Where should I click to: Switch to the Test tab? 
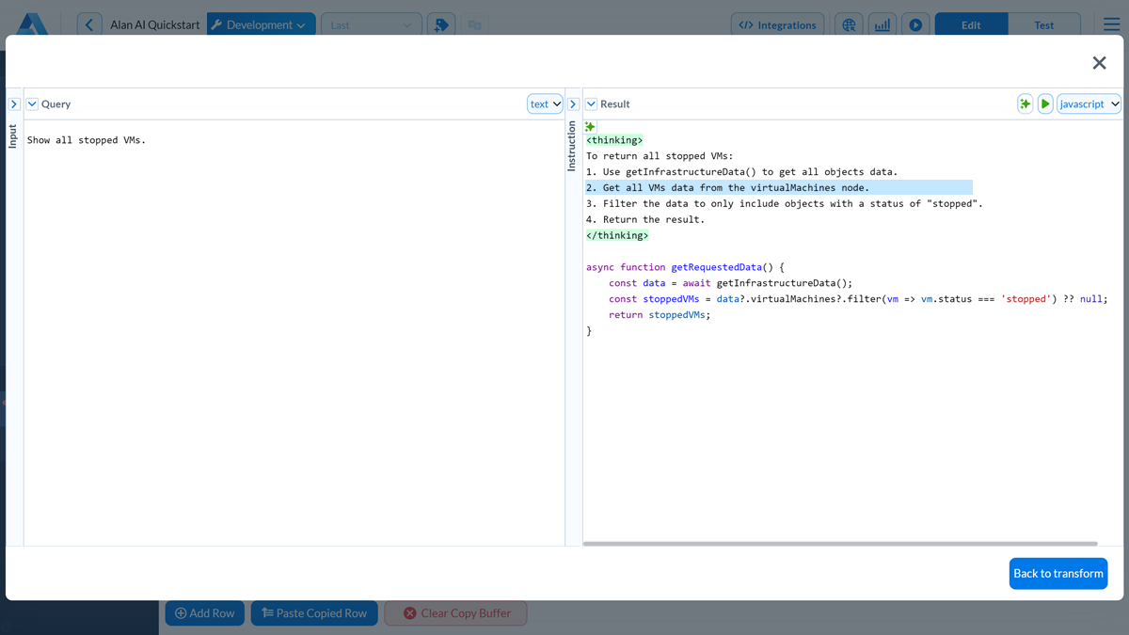point(1044,24)
